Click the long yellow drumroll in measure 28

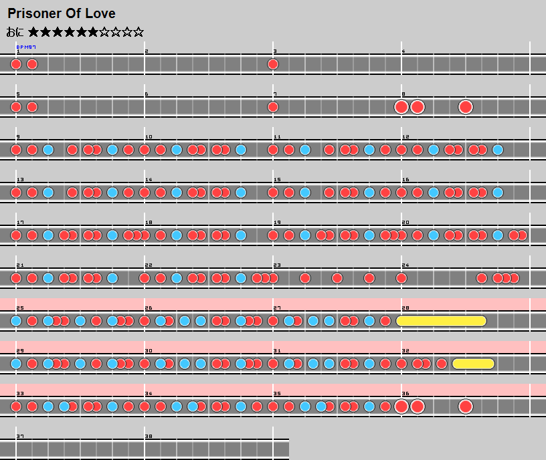[x=441, y=321]
